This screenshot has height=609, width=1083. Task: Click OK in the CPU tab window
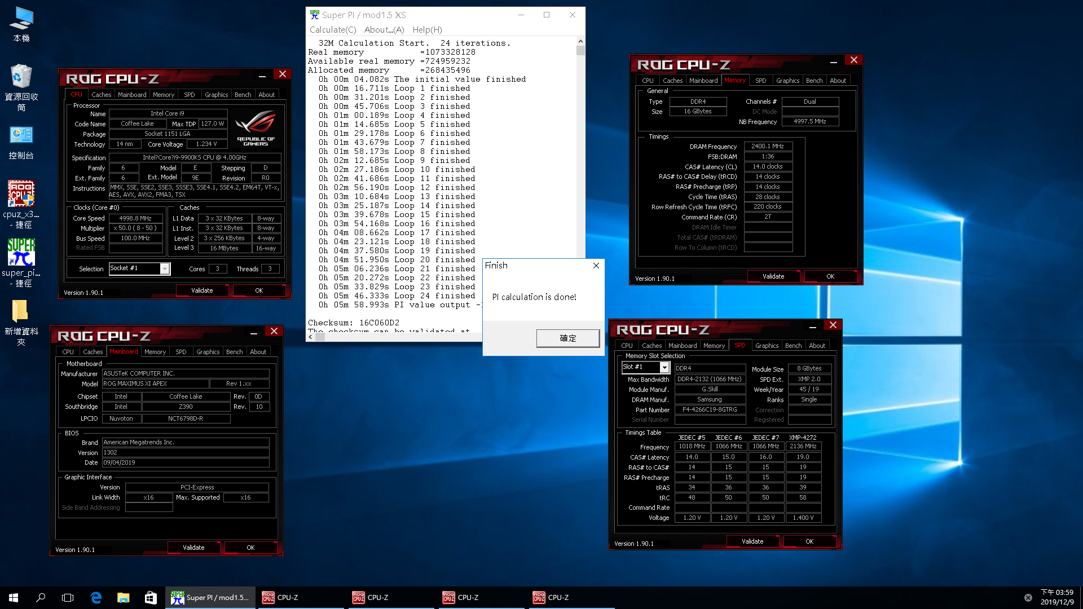pyautogui.click(x=259, y=290)
